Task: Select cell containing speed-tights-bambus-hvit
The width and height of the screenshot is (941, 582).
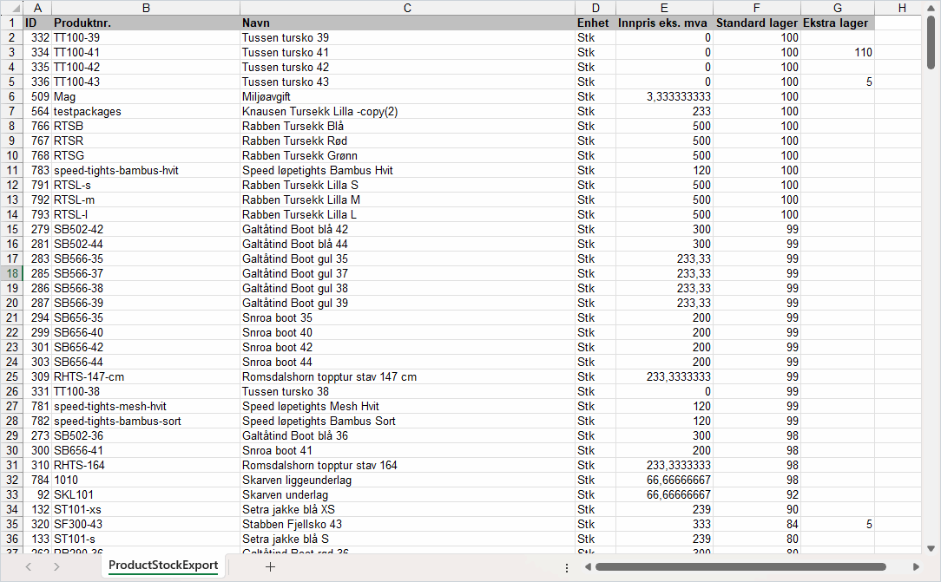Action: point(145,170)
